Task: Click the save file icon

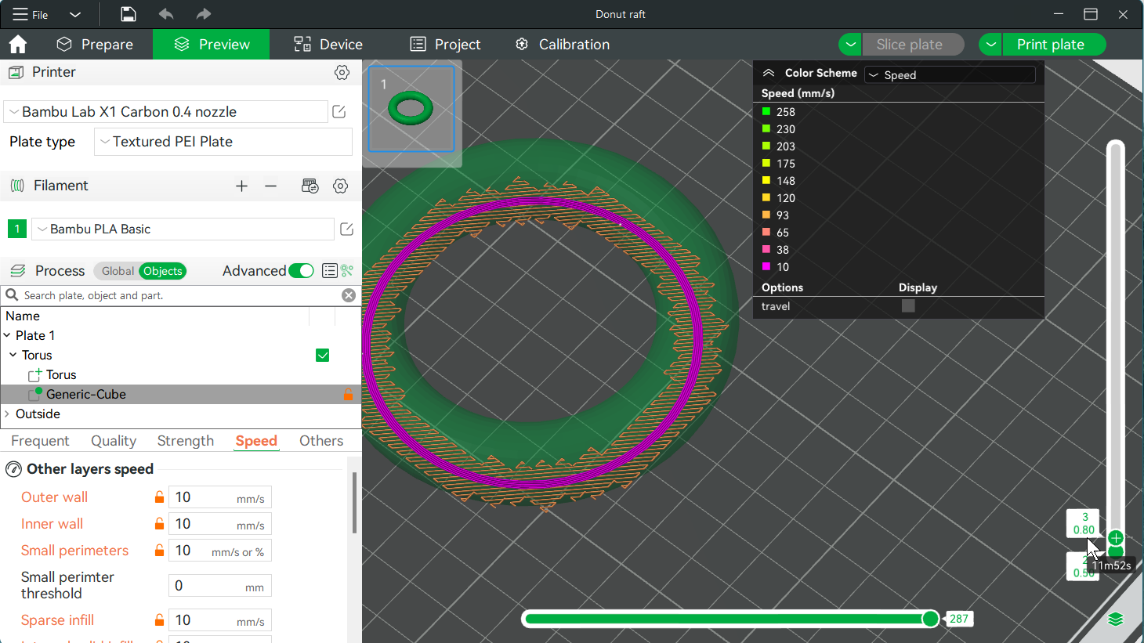Action: pyautogui.click(x=128, y=14)
